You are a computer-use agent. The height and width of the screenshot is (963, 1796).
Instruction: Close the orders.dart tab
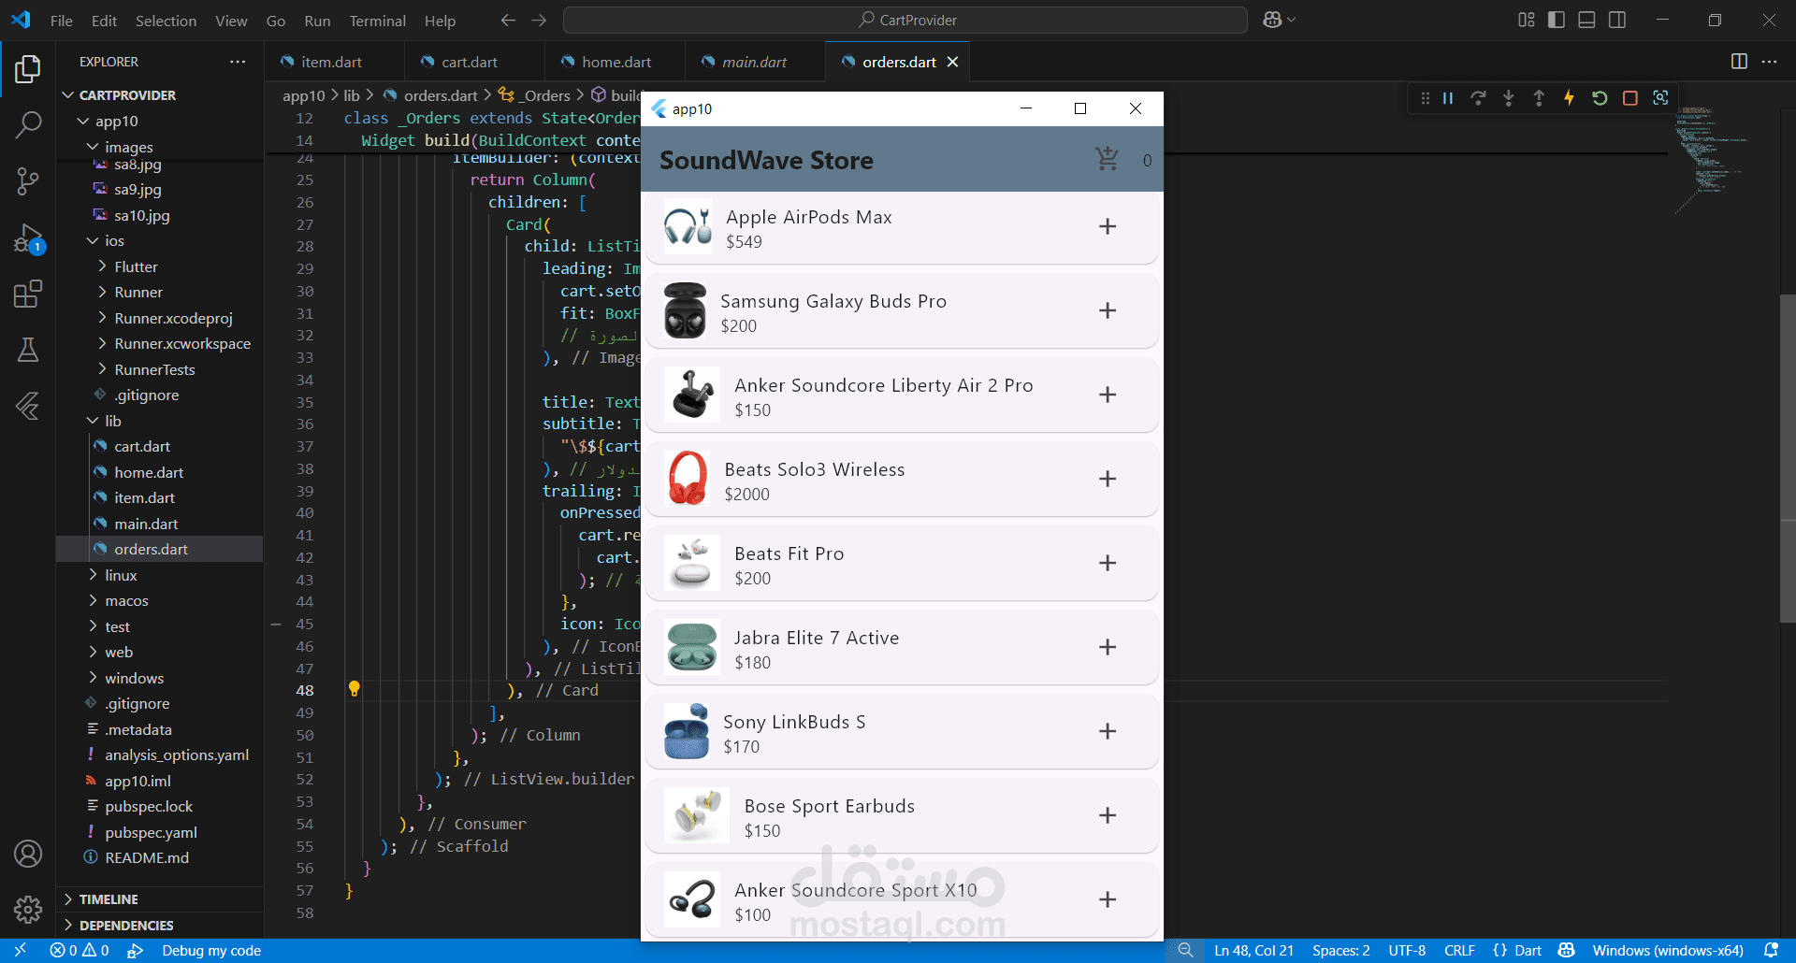click(952, 62)
